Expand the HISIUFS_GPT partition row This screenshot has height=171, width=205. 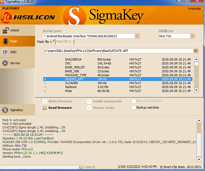click(x=45, y=79)
